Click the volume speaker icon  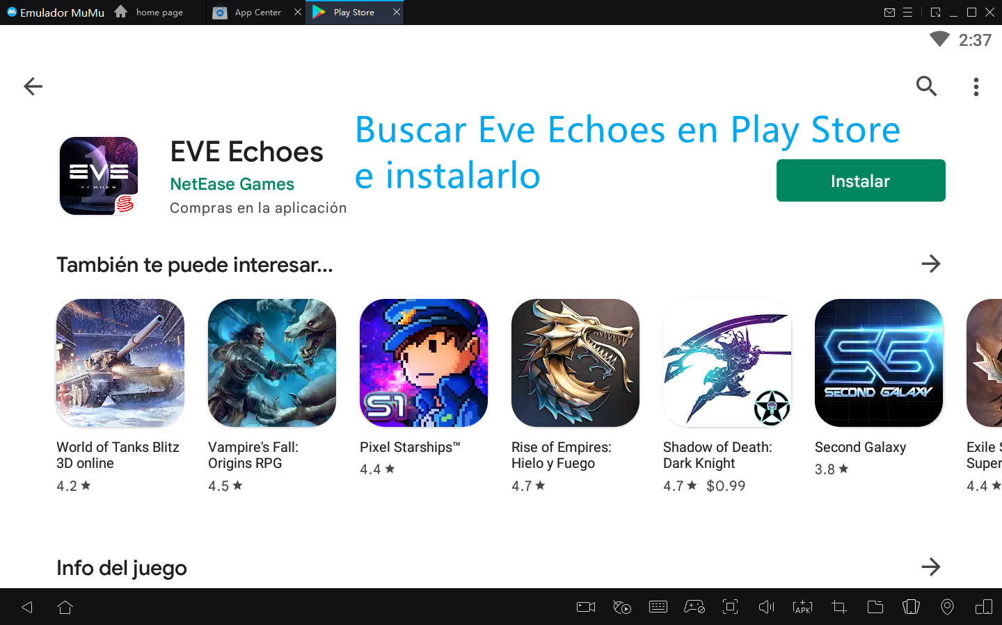[x=766, y=607]
